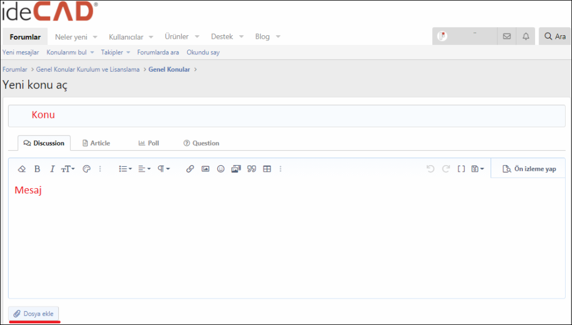
Task: Toggle italic text formatting
Action: 52,169
